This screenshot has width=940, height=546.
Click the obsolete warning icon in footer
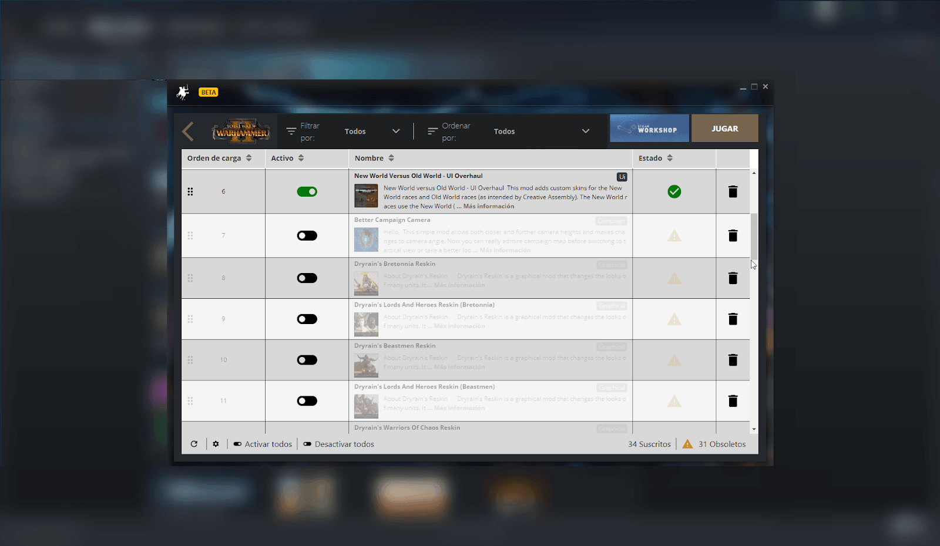tap(687, 444)
